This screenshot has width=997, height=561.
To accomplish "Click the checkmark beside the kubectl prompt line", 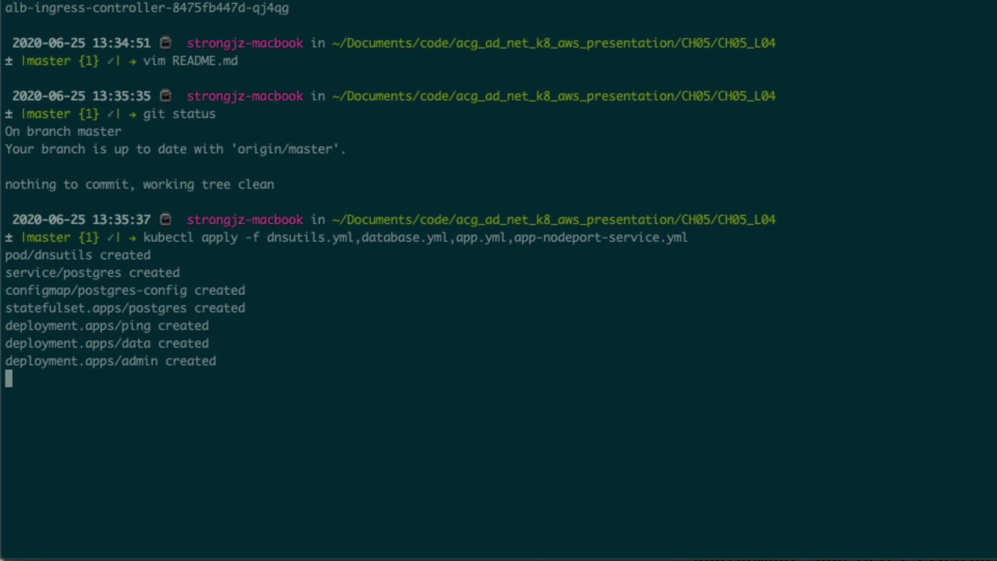I will click(x=111, y=238).
